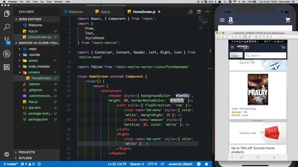The image size is (298, 167).
Task: Click Spaces: 4 indentation in status bar
Action: [137, 164]
